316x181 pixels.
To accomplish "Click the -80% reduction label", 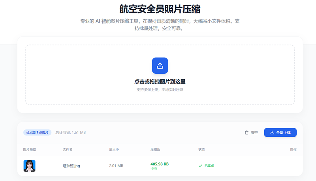I will click(154, 168).
